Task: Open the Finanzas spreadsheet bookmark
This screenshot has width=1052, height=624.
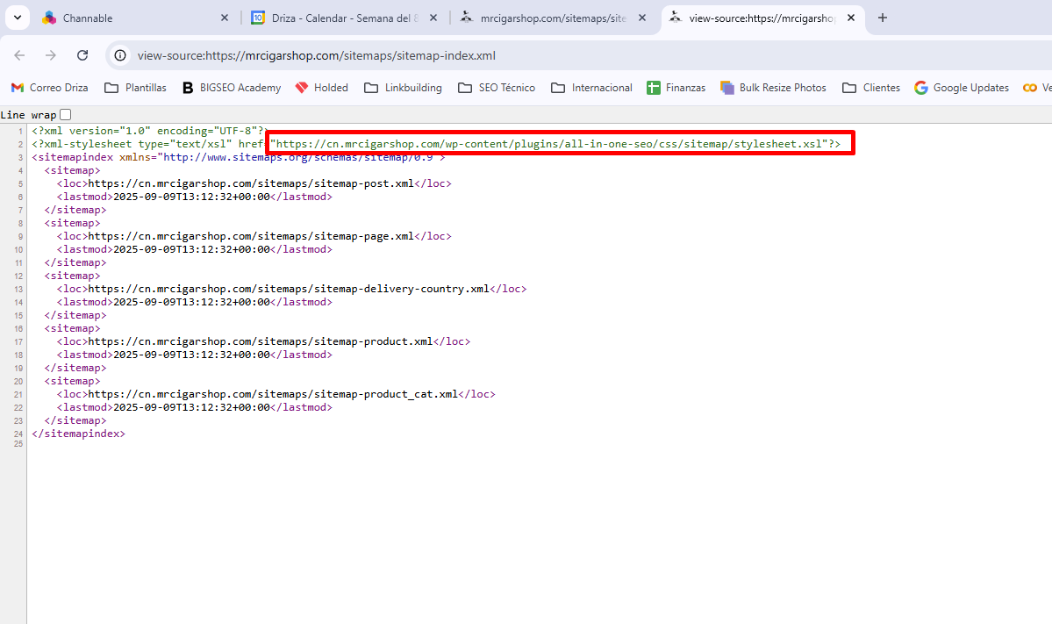Action: [x=676, y=88]
